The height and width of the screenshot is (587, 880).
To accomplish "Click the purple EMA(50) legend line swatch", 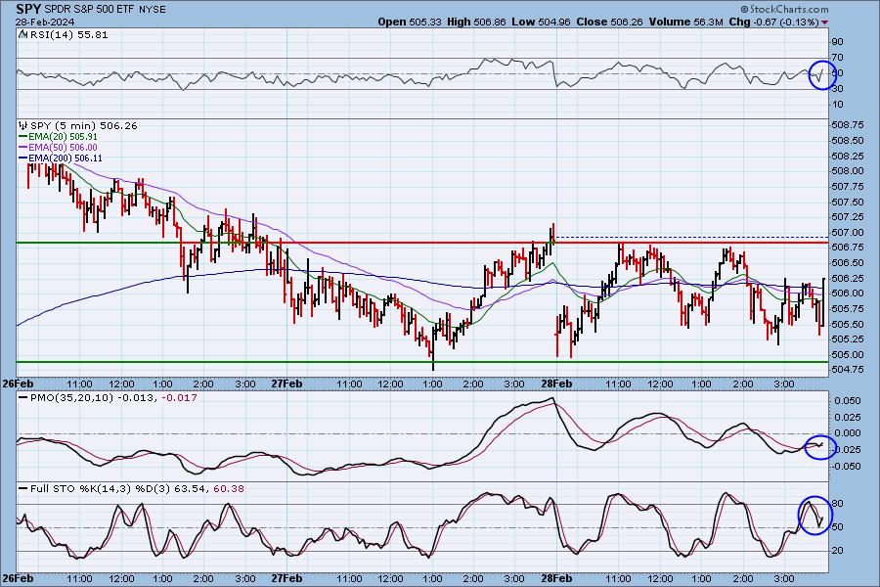I will (23, 147).
